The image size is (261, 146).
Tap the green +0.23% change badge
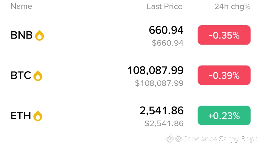[x=224, y=116]
